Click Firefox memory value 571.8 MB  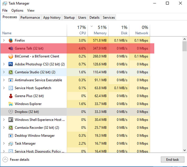[100, 40]
